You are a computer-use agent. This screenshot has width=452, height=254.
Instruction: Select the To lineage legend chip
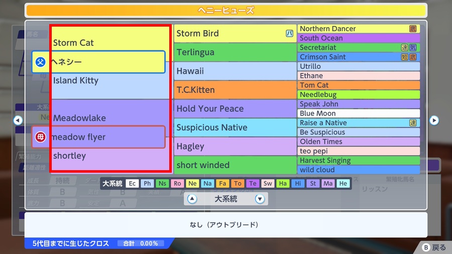click(x=238, y=183)
